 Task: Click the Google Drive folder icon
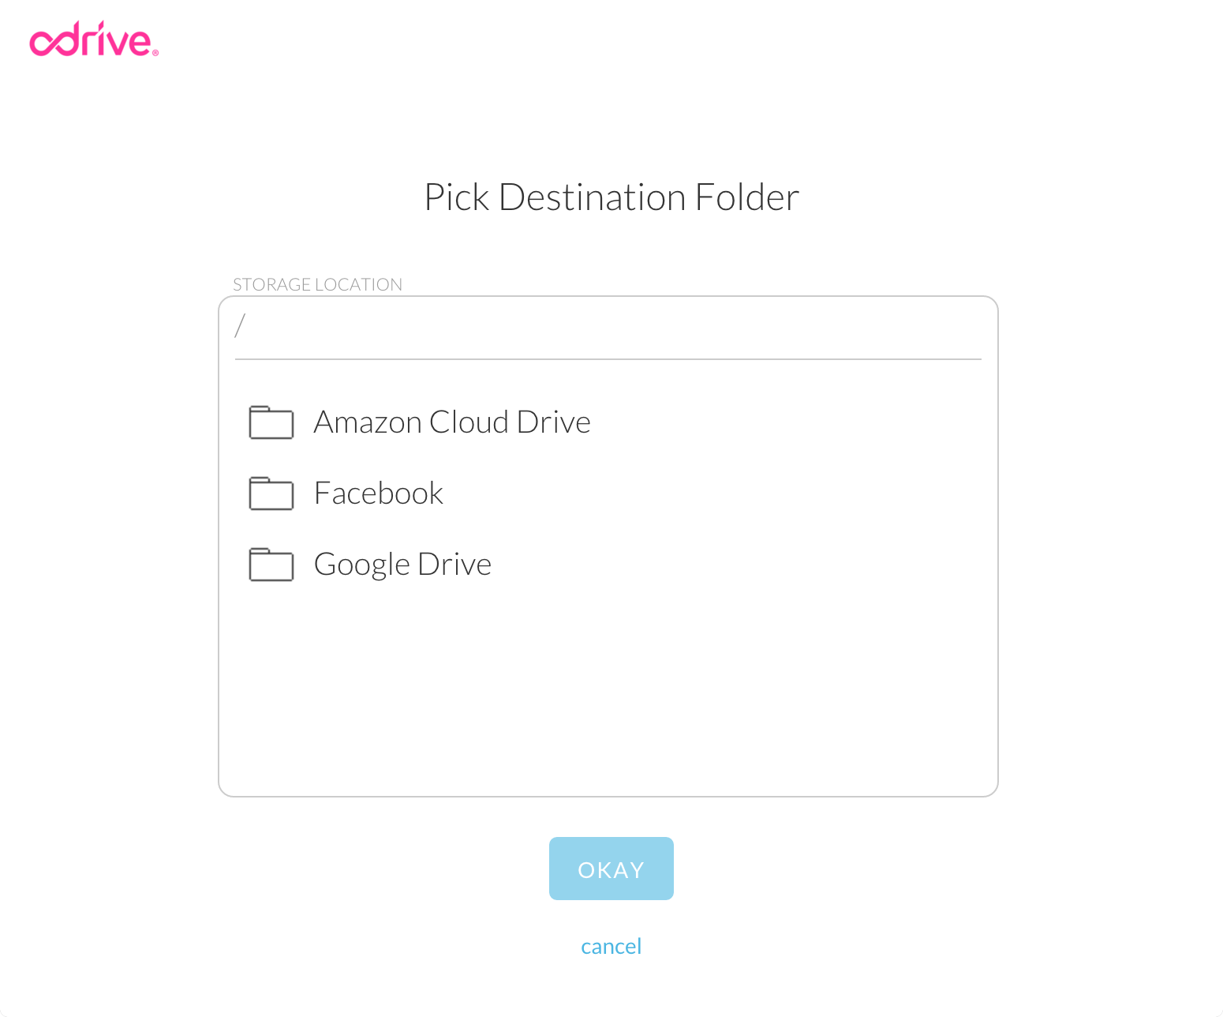[271, 565]
